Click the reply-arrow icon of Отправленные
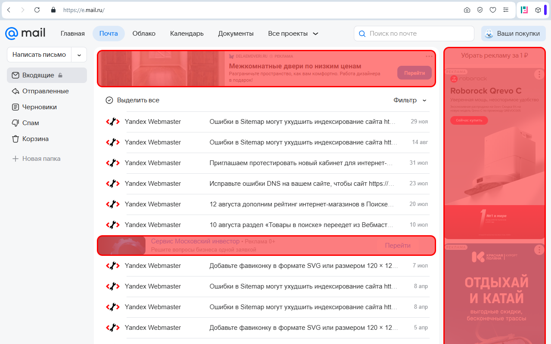The width and height of the screenshot is (551, 344). 15,91
